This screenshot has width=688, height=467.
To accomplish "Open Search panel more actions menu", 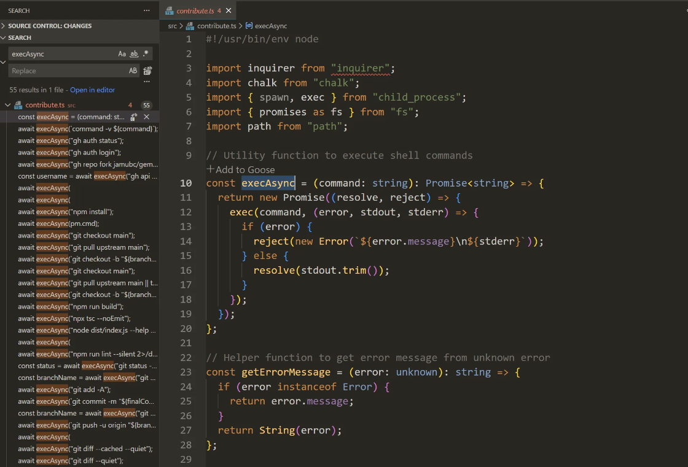I will click(146, 10).
